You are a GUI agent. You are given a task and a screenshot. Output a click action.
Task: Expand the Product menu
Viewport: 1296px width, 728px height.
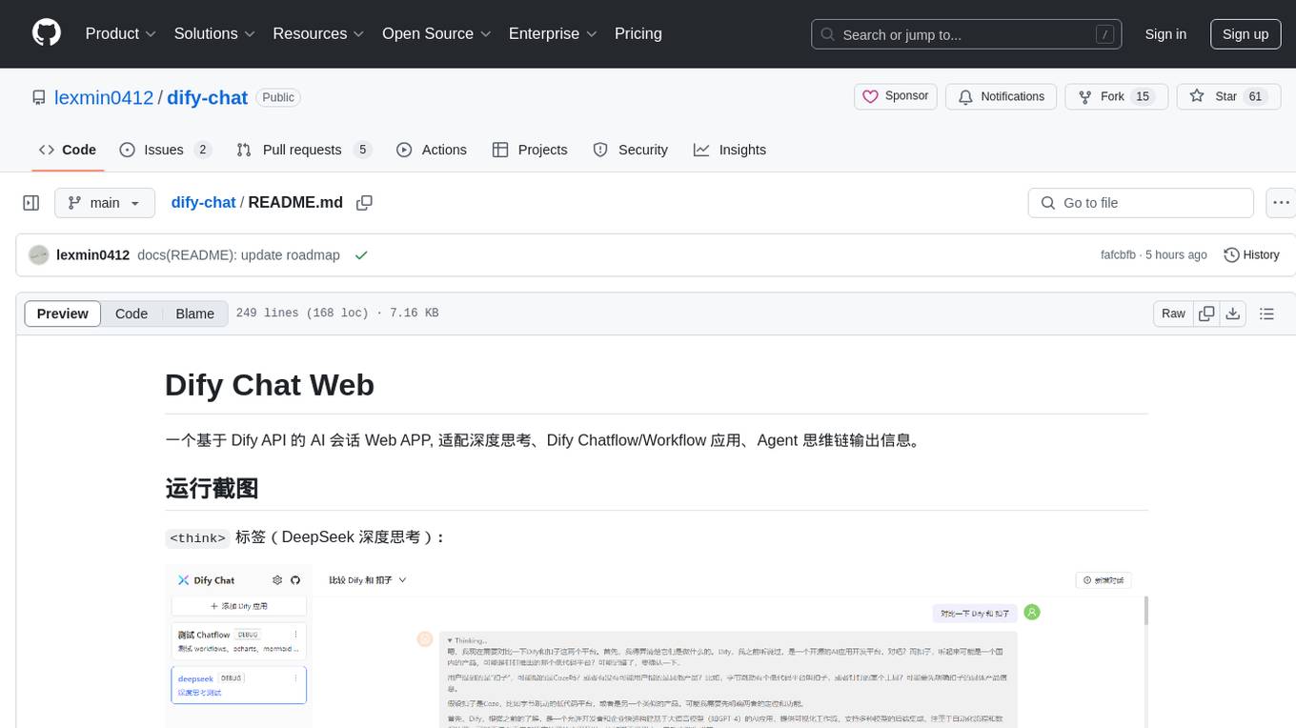(121, 33)
